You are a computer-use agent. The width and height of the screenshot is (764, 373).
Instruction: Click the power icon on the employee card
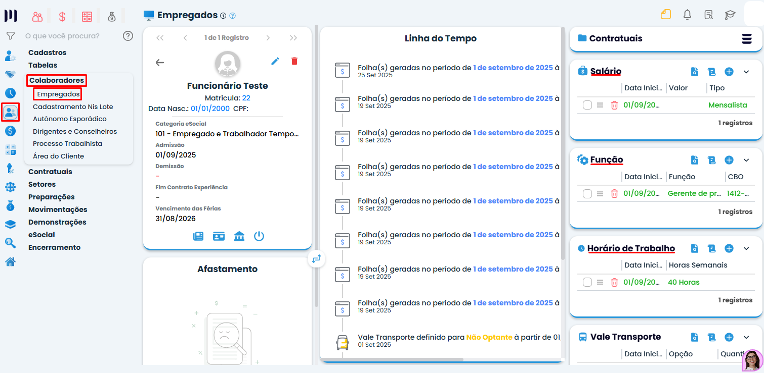pyautogui.click(x=259, y=236)
